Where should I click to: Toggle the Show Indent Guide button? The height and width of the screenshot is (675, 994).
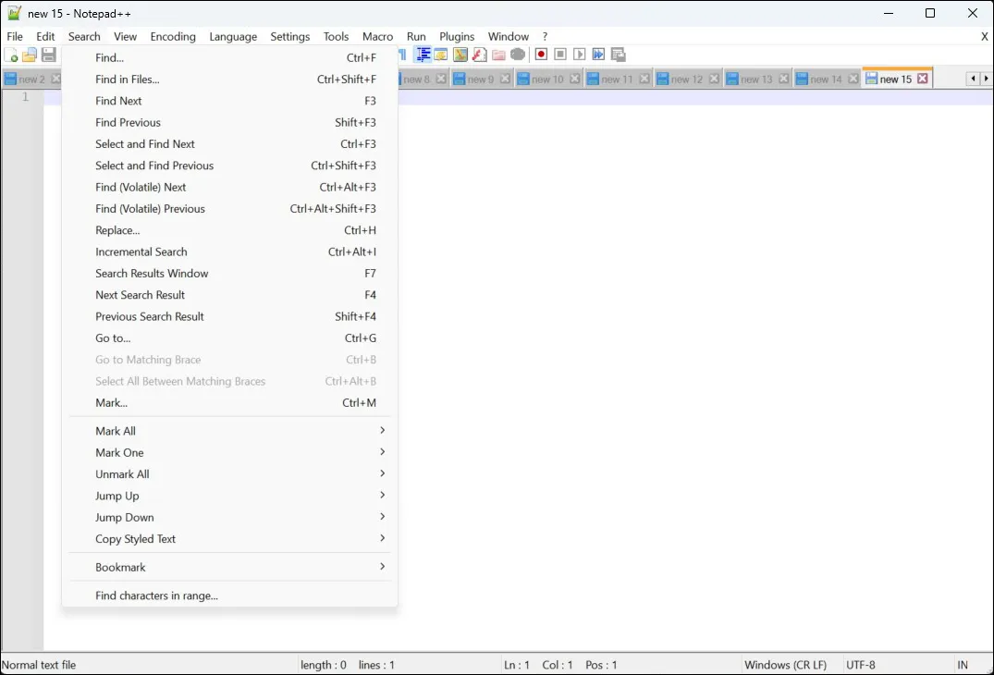coord(423,55)
